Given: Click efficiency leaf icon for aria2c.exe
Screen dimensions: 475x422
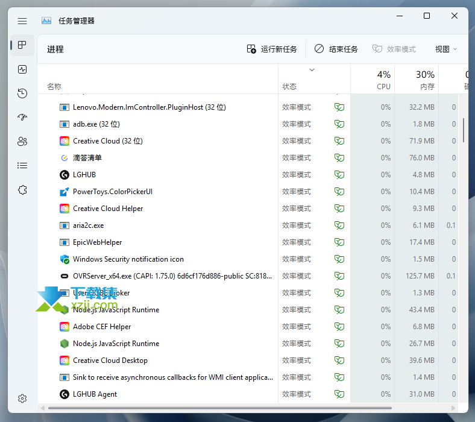Looking at the screenshot, I should point(339,225).
